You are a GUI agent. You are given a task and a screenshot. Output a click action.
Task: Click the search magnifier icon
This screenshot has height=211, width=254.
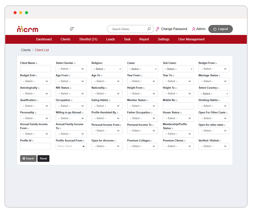point(149,29)
